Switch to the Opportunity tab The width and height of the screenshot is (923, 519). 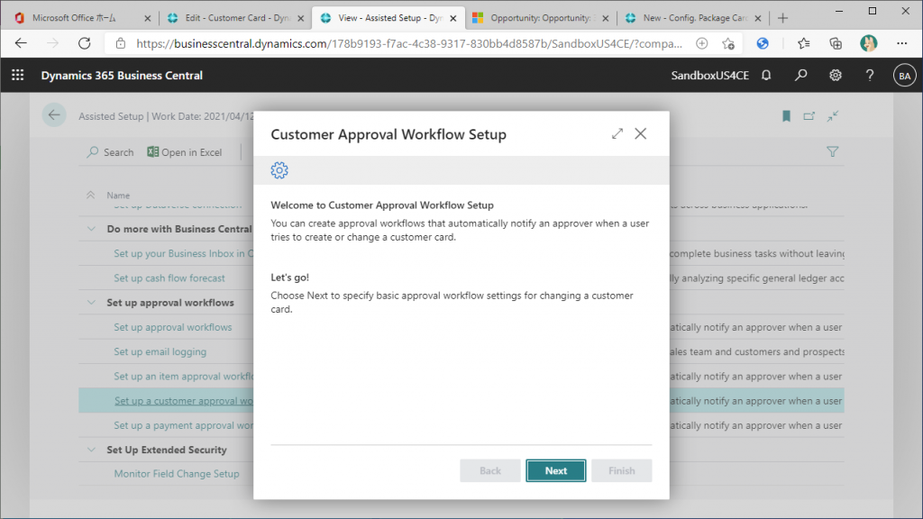click(541, 18)
